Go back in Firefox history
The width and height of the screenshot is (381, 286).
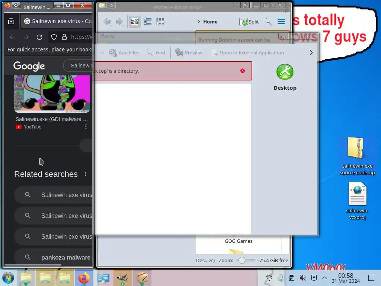[x=13, y=37]
